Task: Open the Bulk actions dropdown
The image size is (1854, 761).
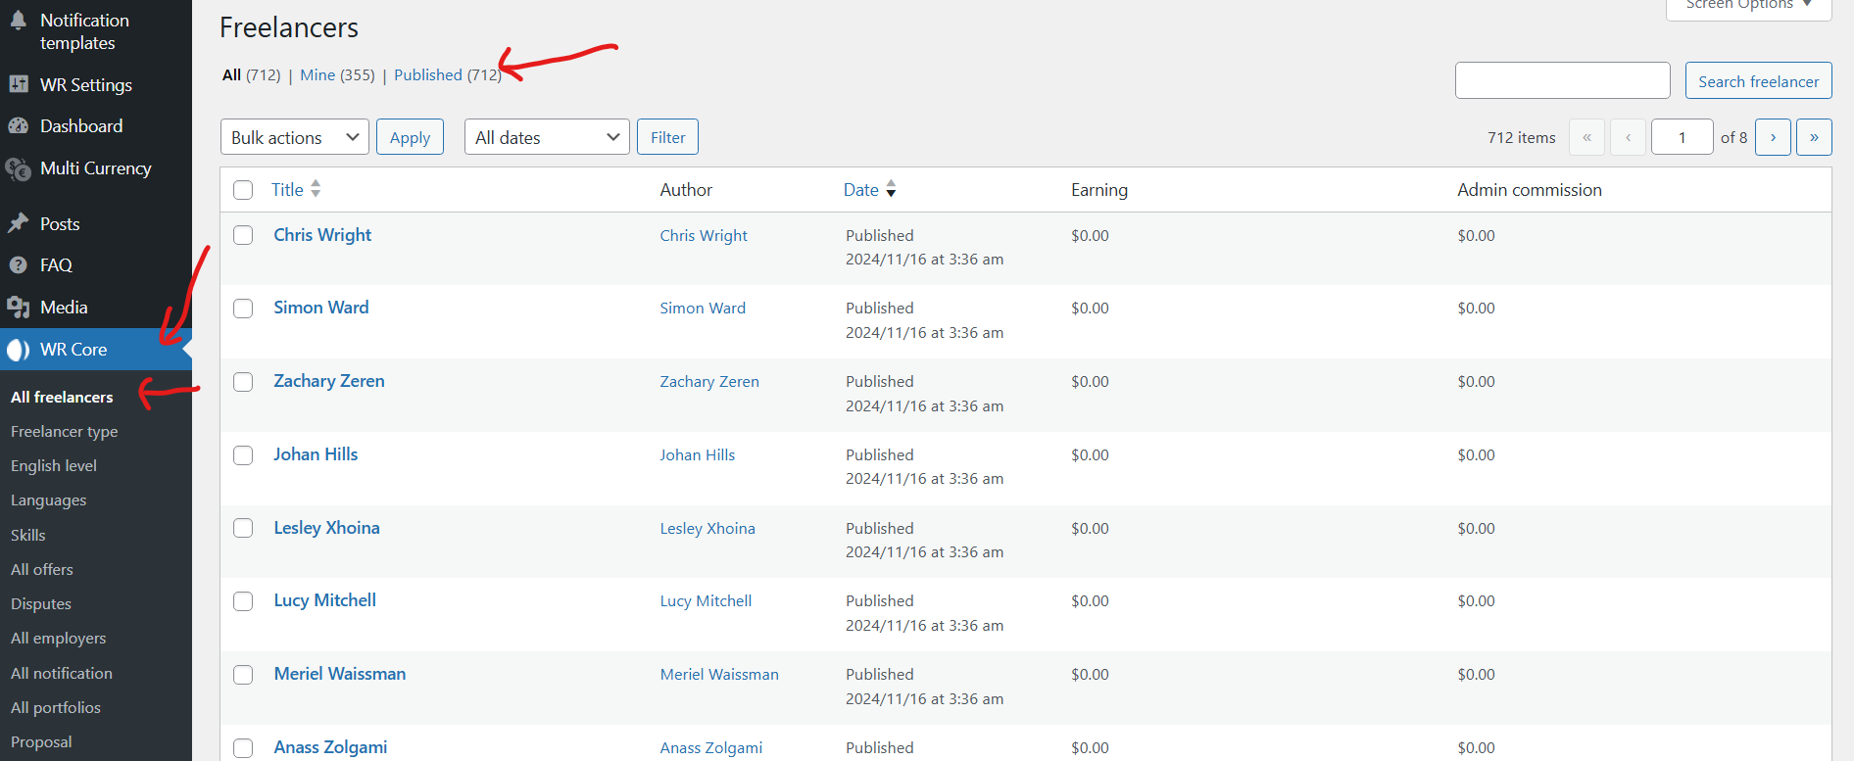Action: pos(295,137)
